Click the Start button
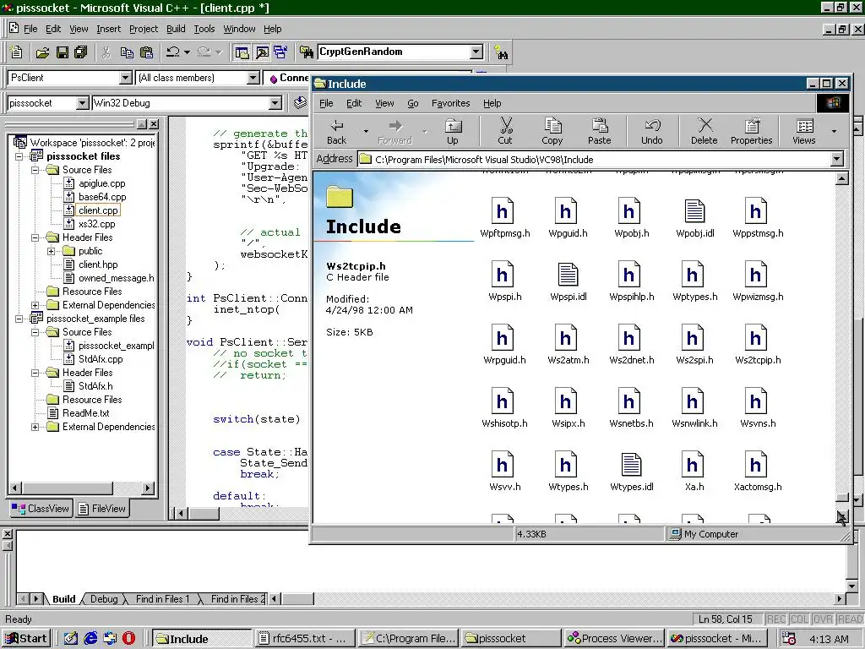865x649 pixels. 26,639
